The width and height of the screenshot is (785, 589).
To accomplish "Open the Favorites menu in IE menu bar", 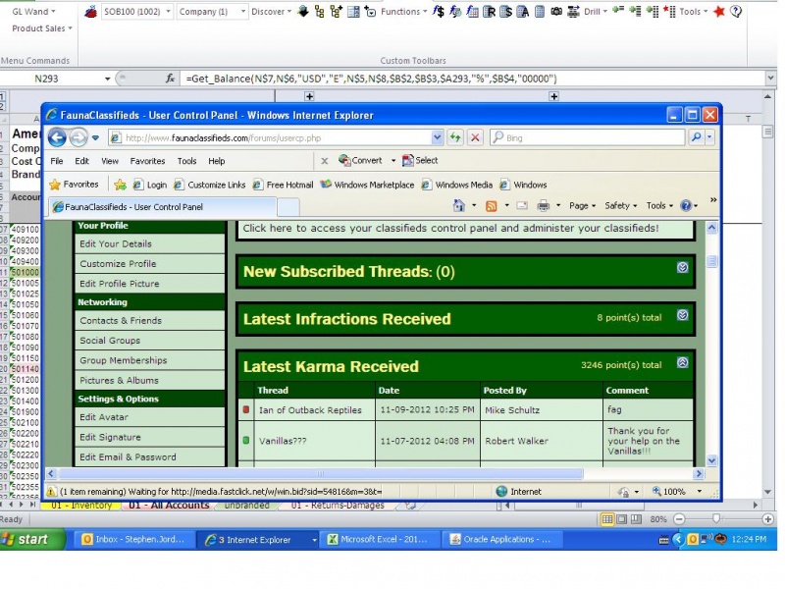I will point(147,161).
